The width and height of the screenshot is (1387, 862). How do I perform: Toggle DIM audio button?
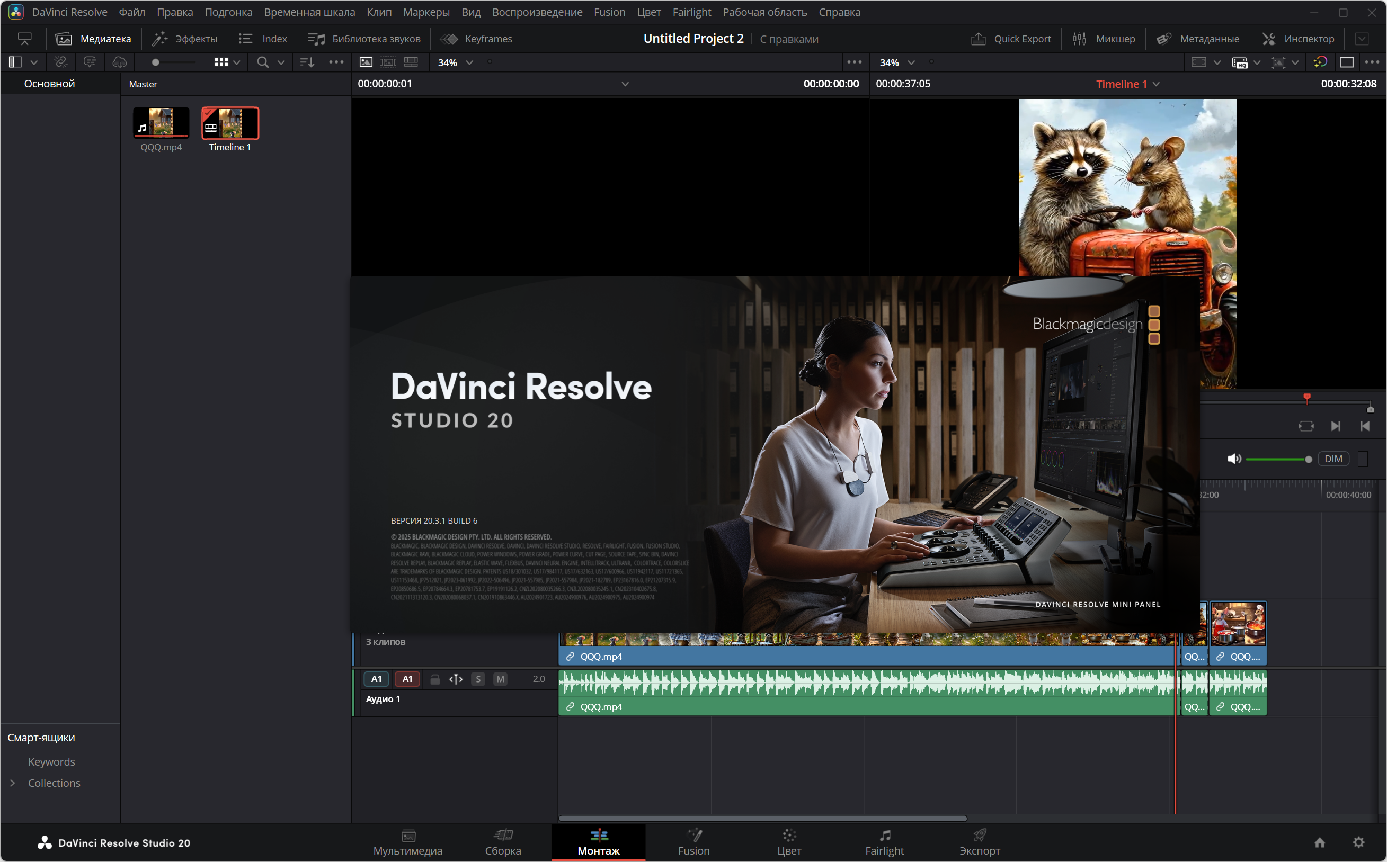click(x=1333, y=459)
